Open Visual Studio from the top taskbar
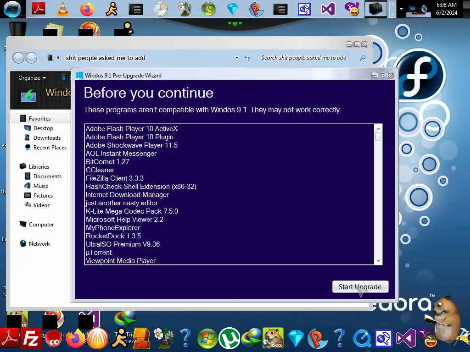The height and width of the screenshot is (352, 470). (x=328, y=9)
